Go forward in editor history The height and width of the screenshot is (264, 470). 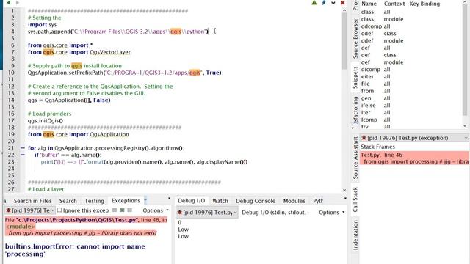[18, 3]
